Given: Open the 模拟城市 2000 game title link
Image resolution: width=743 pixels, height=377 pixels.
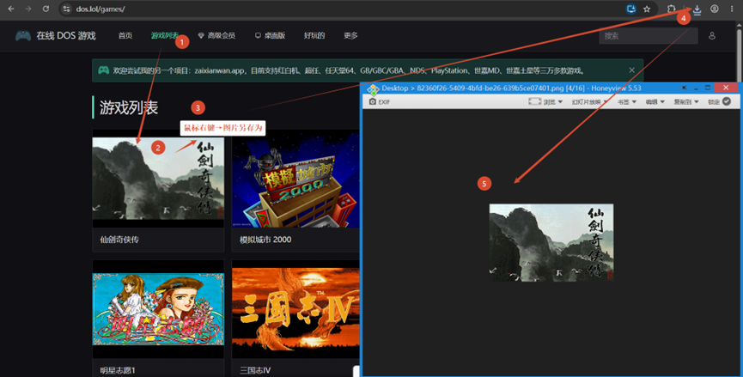Looking at the screenshot, I should pos(265,240).
